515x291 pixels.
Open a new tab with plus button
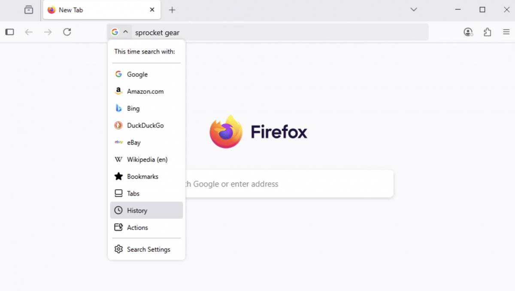172,10
